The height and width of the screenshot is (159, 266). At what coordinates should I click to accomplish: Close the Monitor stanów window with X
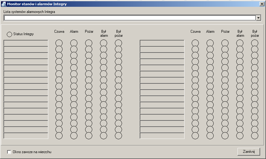[x=262, y=4]
